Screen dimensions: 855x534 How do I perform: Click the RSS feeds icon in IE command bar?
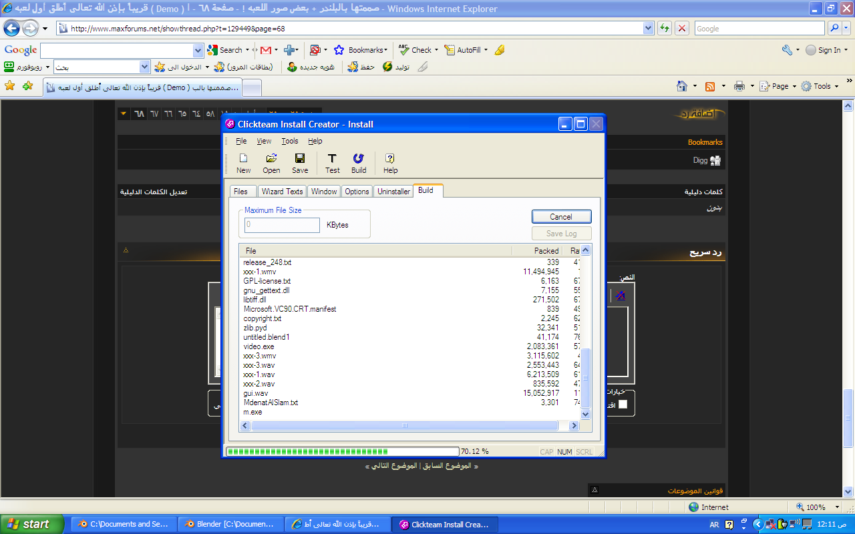click(x=710, y=86)
